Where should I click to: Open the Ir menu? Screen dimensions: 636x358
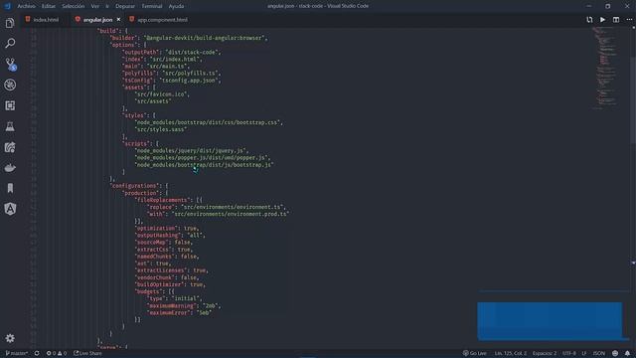point(107,6)
